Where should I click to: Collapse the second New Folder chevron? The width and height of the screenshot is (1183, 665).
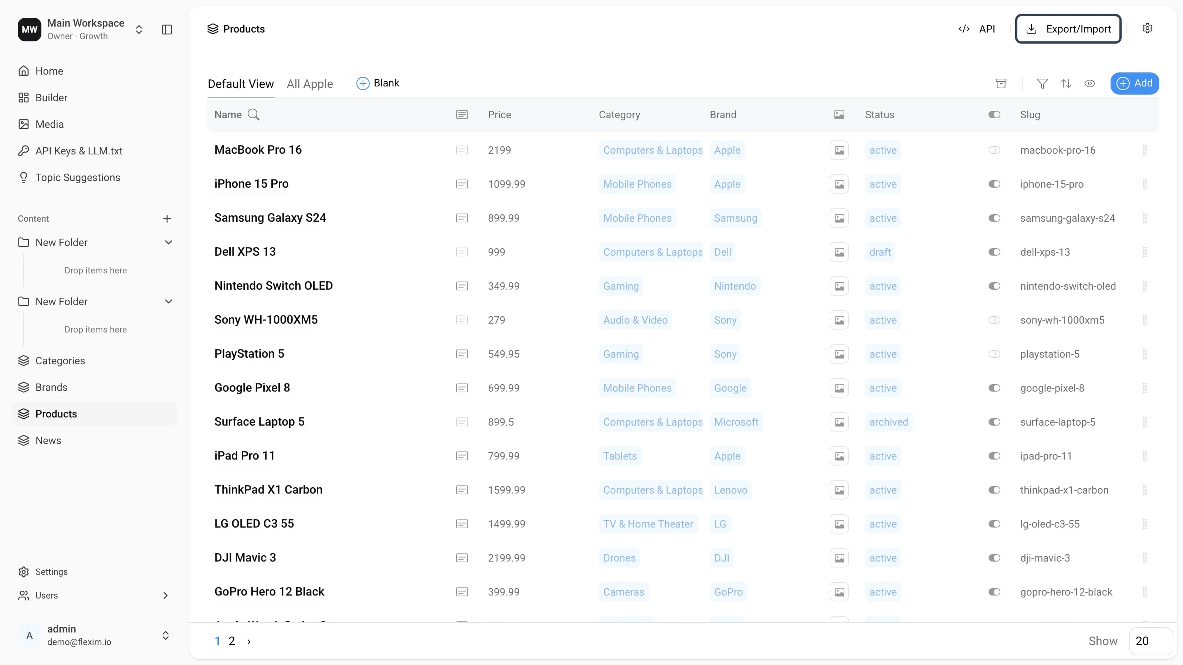click(169, 301)
